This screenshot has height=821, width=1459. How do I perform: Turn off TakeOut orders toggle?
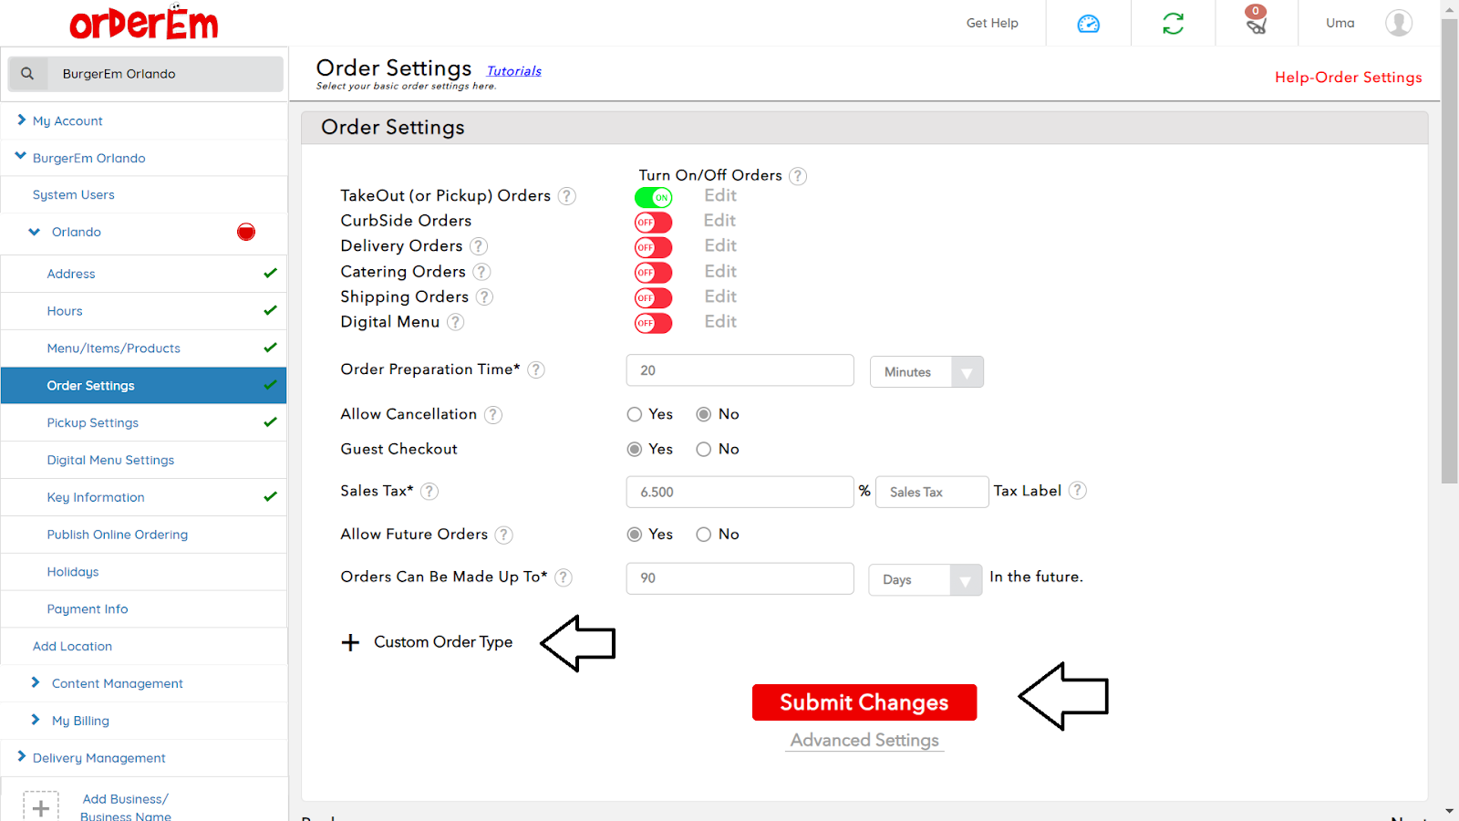653,197
